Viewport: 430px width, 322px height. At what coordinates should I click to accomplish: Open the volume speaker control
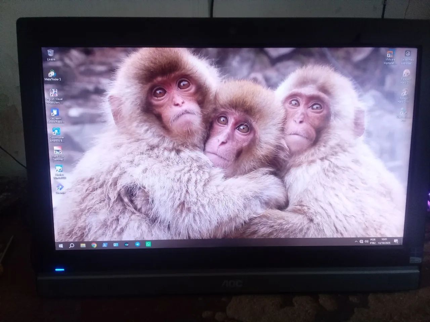click(x=366, y=241)
